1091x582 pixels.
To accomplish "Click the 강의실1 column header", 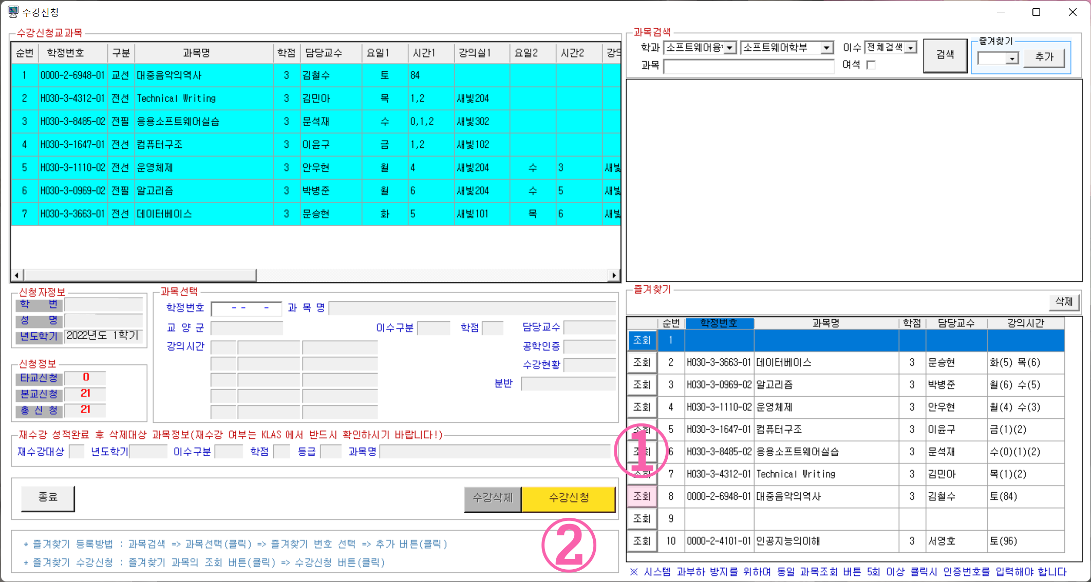I will (482, 53).
